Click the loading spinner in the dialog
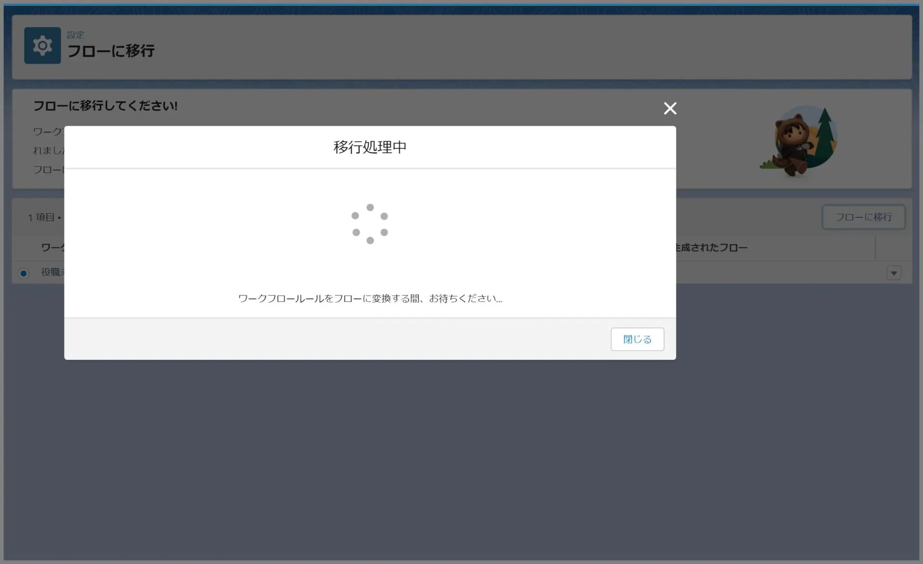Screen dimensions: 923x564 tap(370, 224)
